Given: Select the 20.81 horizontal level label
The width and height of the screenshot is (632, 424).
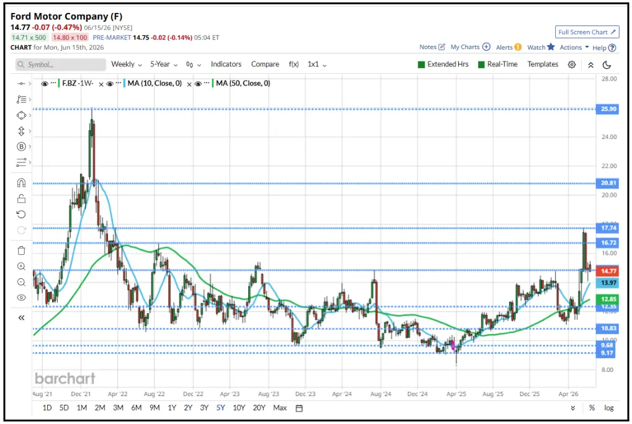Looking at the screenshot, I should pyautogui.click(x=607, y=183).
